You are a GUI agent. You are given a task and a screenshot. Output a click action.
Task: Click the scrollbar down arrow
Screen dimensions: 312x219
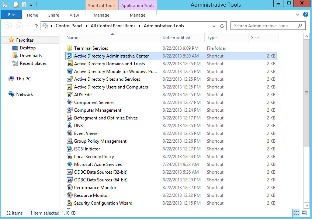pos(306,205)
